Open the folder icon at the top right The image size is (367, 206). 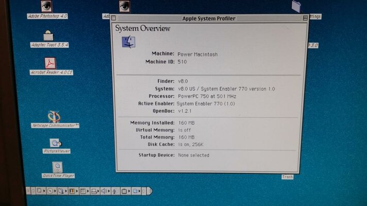tap(296, 7)
